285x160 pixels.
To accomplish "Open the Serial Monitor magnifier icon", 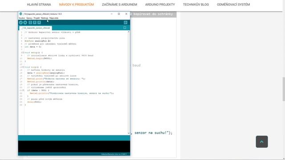I will pos(126,23).
